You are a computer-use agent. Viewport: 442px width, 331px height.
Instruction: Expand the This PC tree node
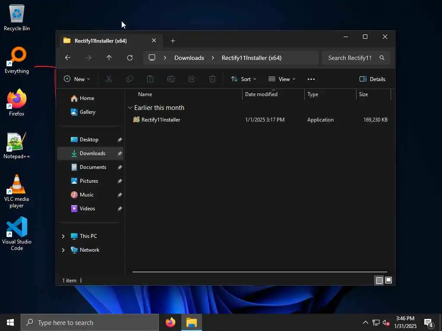tap(63, 236)
